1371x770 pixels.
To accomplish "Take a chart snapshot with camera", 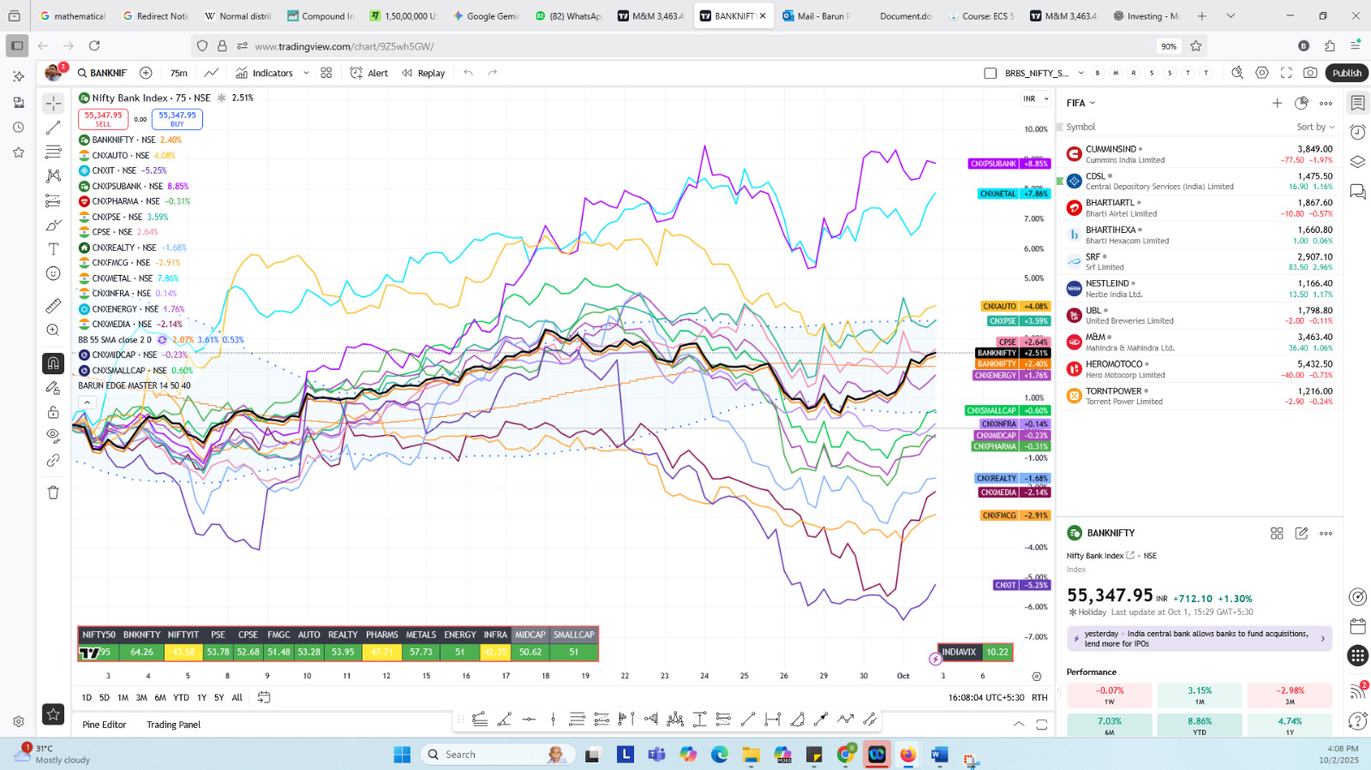I will pyautogui.click(x=1310, y=73).
